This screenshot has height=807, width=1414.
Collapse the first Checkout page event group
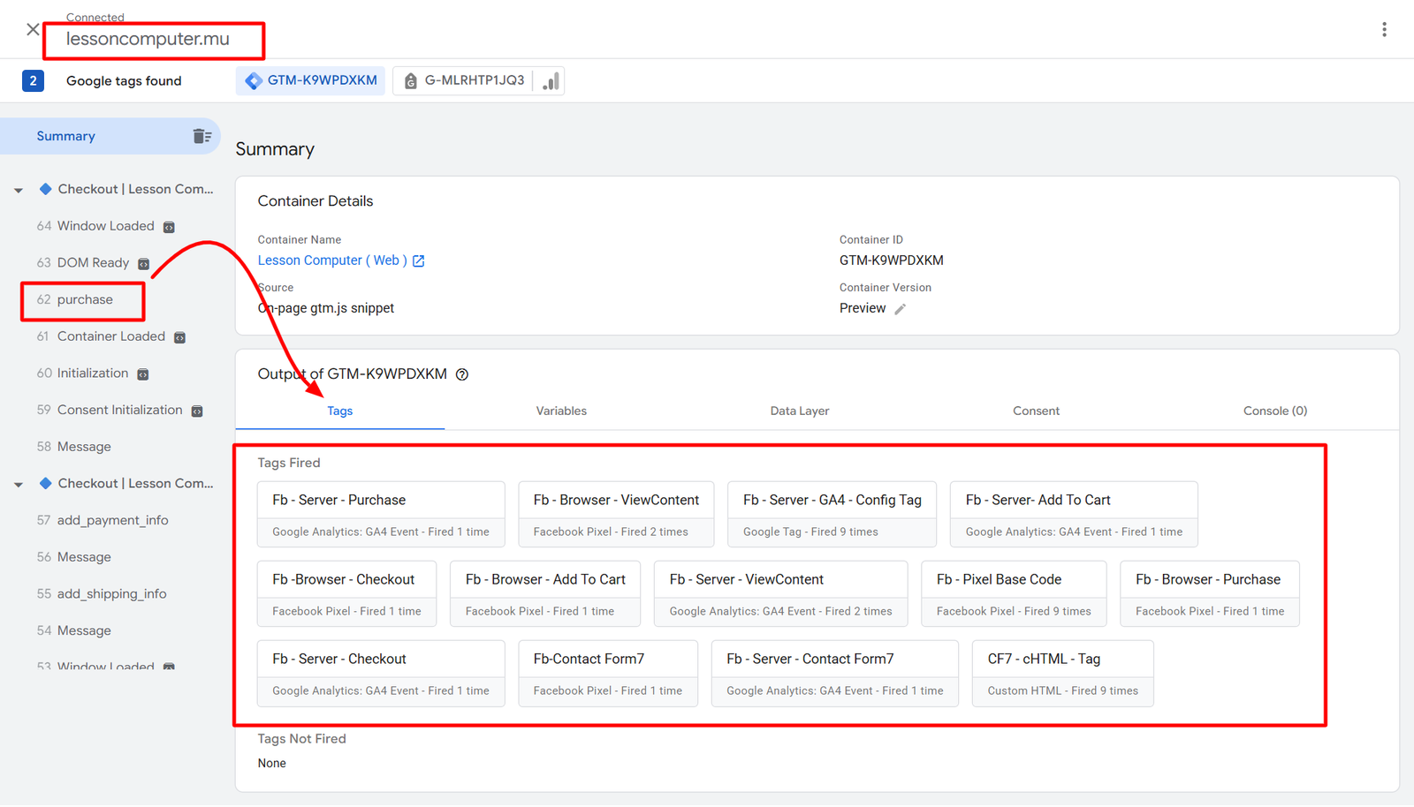coord(19,190)
